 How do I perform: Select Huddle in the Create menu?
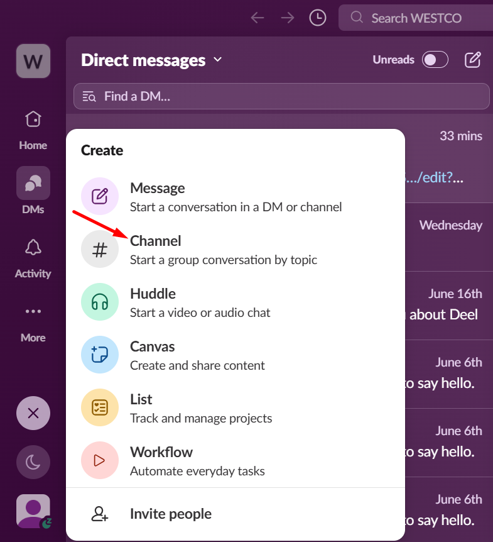pos(236,302)
